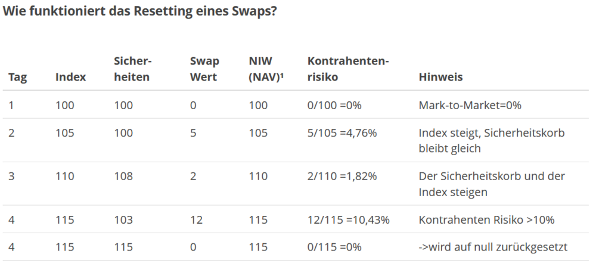The width and height of the screenshot is (596, 263).
Task: Click the 'Mark-to-Market=0%' note cell
Action: 470,106
